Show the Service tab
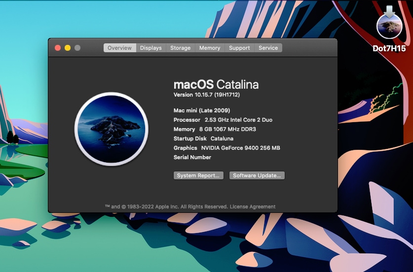Image resolution: width=413 pixels, height=272 pixels. tap(268, 48)
